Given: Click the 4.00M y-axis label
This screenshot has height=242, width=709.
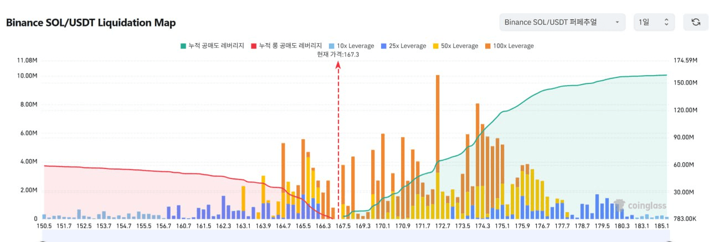Looking at the screenshot, I should point(29,162).
